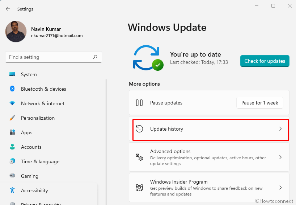Click the sidebar vertical scrollbar
Screen dimensions: 296x205
click(106, 142)
